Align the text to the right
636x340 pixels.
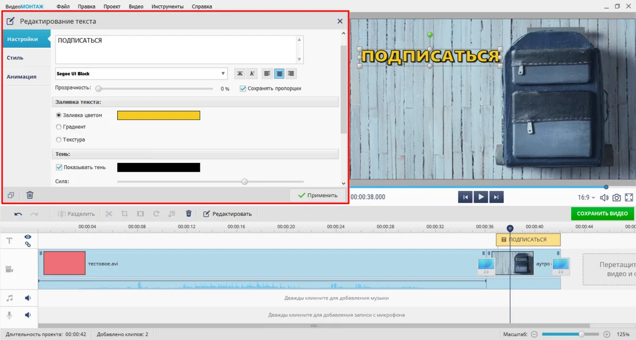pos(290,73)
